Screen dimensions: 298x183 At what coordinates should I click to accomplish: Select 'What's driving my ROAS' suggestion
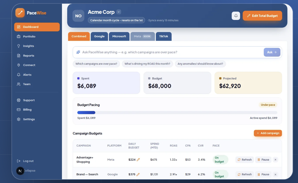click(147, 64)
